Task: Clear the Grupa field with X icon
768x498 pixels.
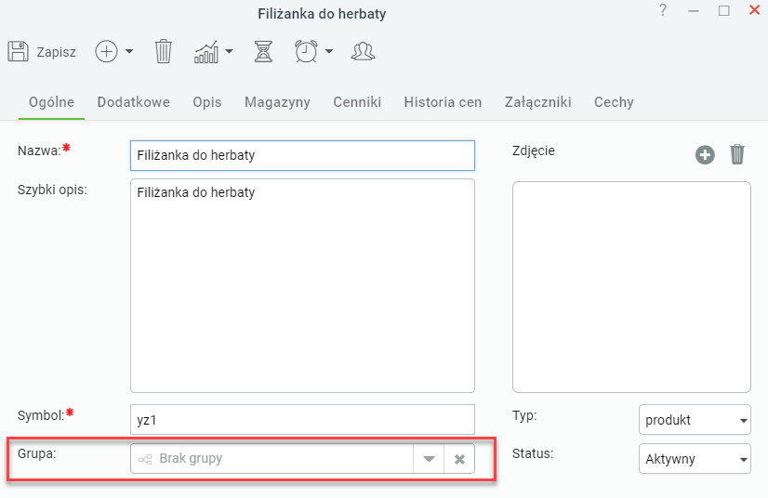Action: click(x=459, y=459)
